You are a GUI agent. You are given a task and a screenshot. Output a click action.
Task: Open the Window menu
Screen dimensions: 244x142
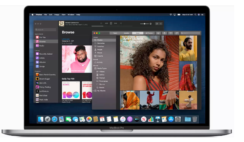point(71,15)
